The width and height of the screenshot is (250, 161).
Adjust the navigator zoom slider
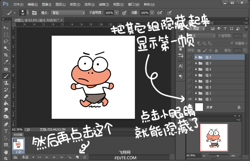218,156
